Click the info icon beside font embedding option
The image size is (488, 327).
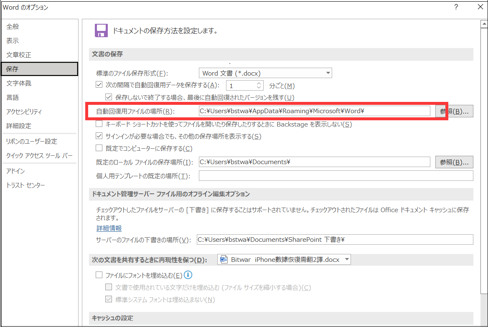(188, 275)
